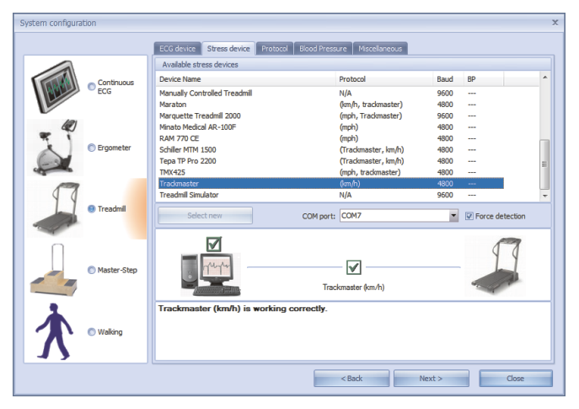The image size is (579, 409).
Task: Select the Treadmill Simulator row
Action: (331, 195)
